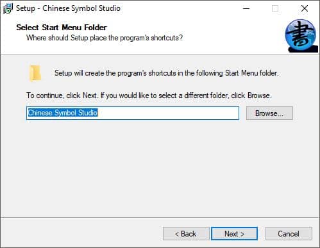The height and width of the screenshot is (248, 320).
Task: Click the blank gray wizard page area
Action: click(x=160, y=169)
